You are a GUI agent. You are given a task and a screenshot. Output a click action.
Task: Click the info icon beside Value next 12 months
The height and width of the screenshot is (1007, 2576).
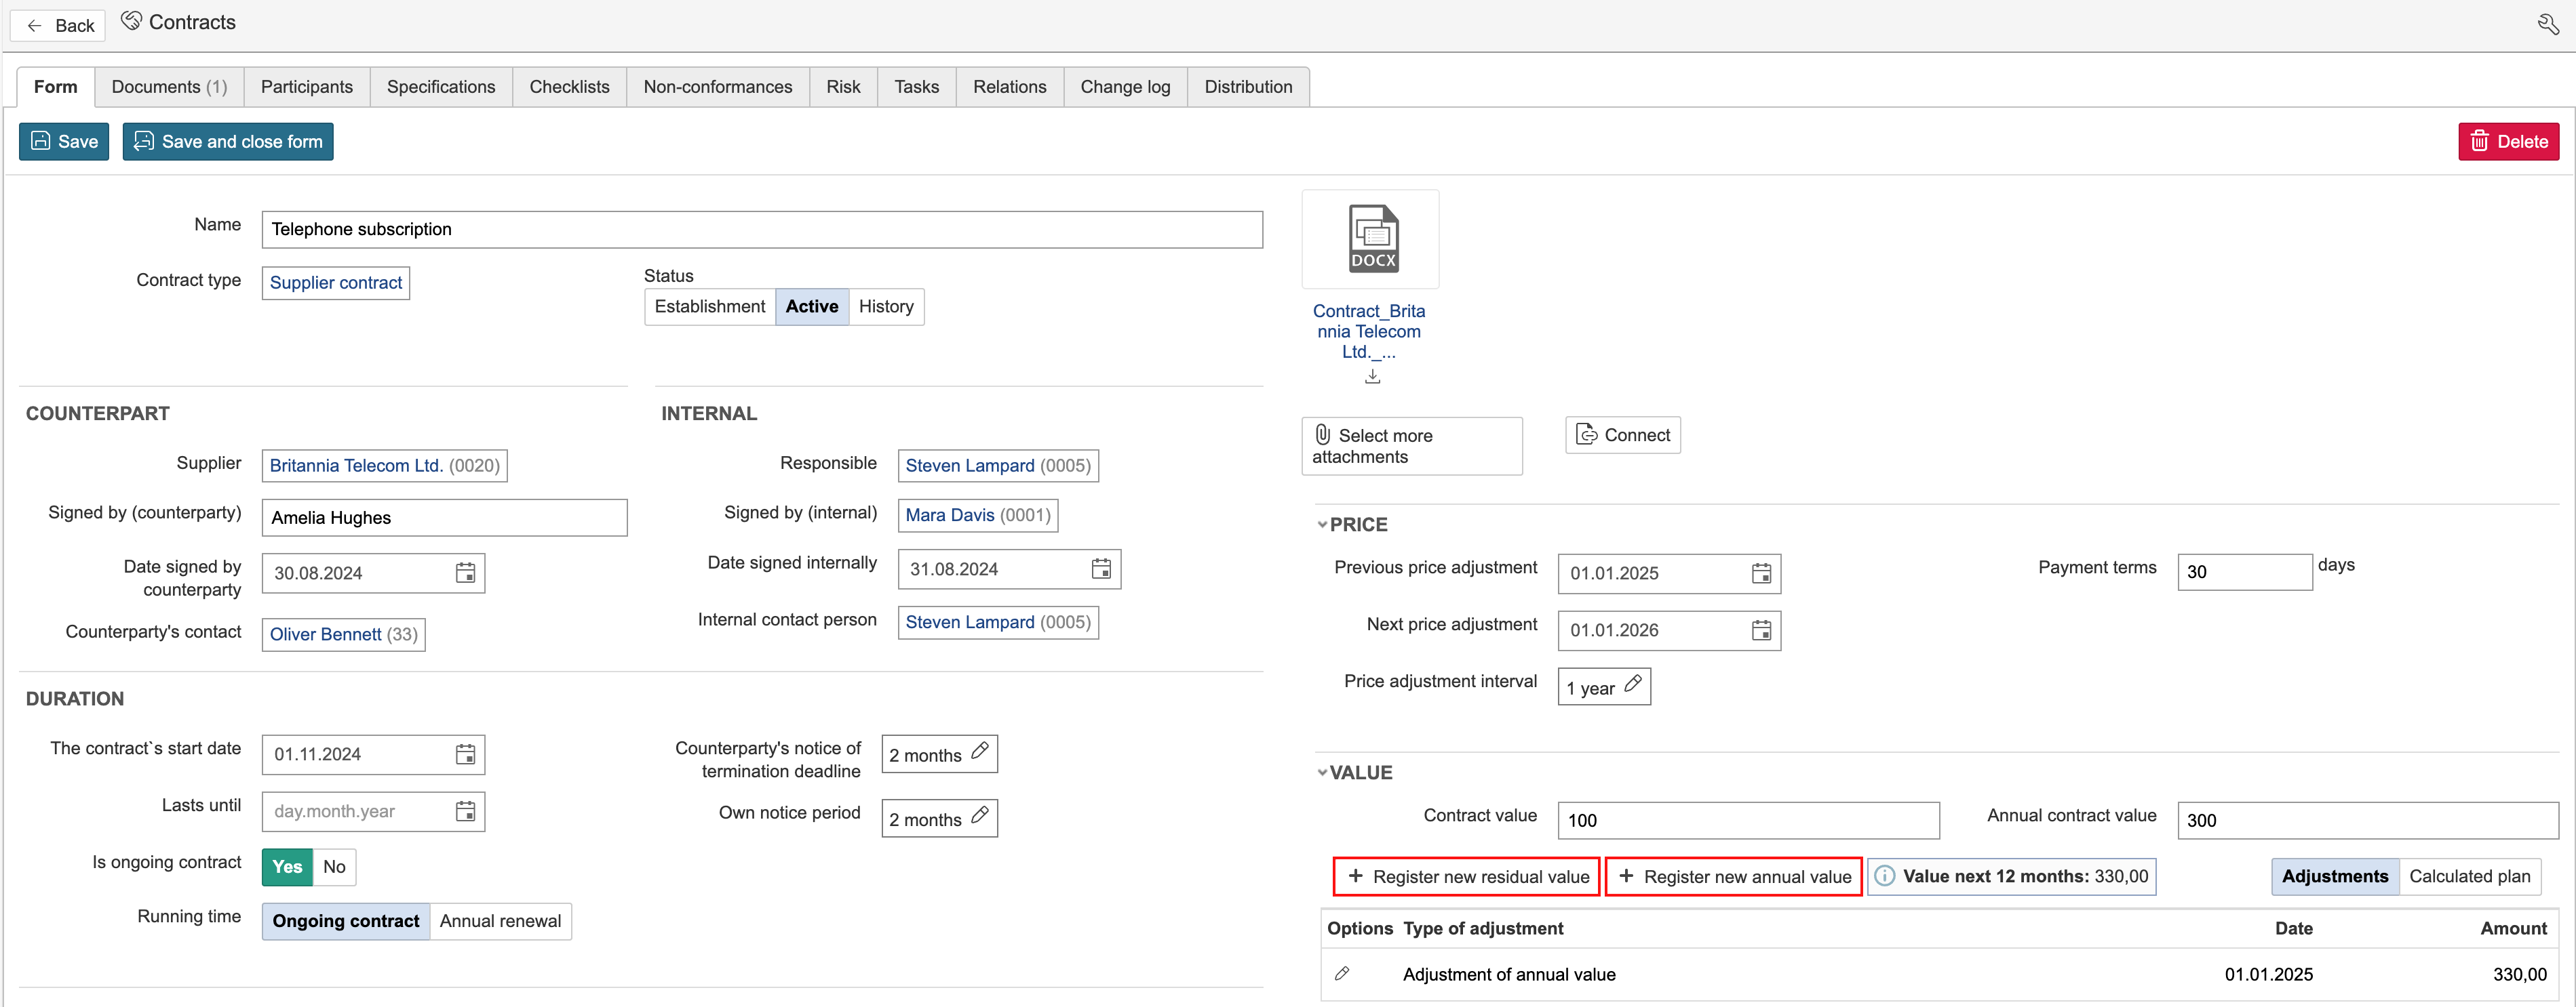(x=1884, y=876)
